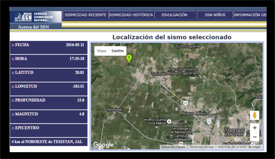The width and height of the screenshot is (275, 159).
Task: Open Términos de uso link
Action: [201, 147]
